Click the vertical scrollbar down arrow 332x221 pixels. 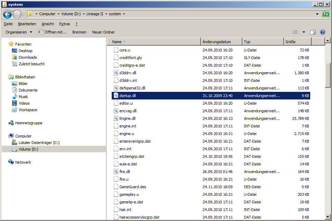point(328,217)
